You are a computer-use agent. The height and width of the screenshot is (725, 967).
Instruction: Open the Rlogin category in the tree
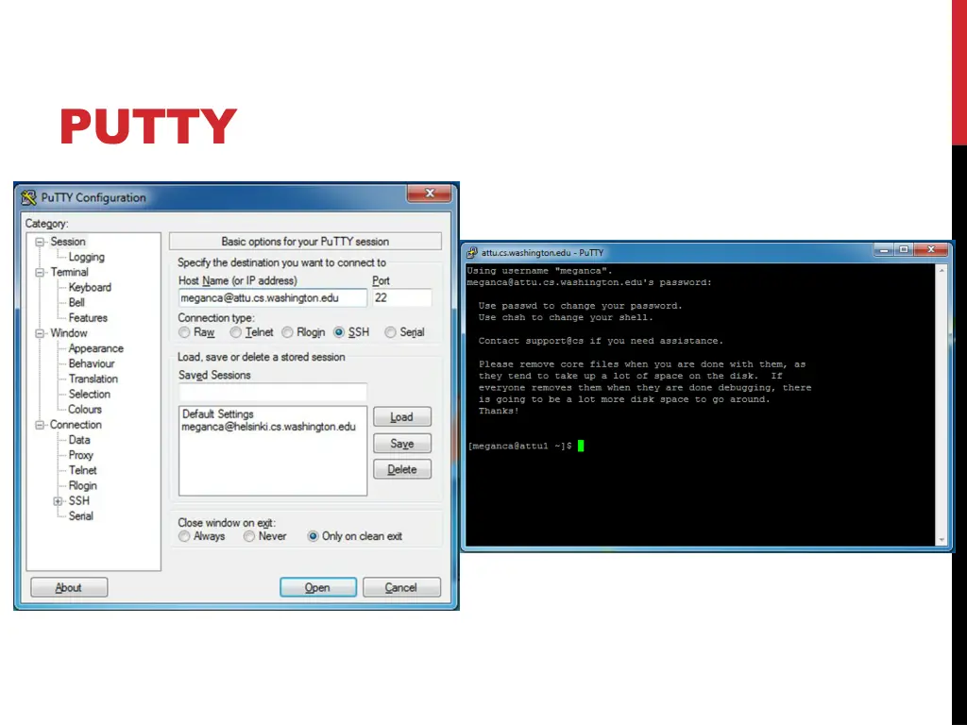point(83,486)
